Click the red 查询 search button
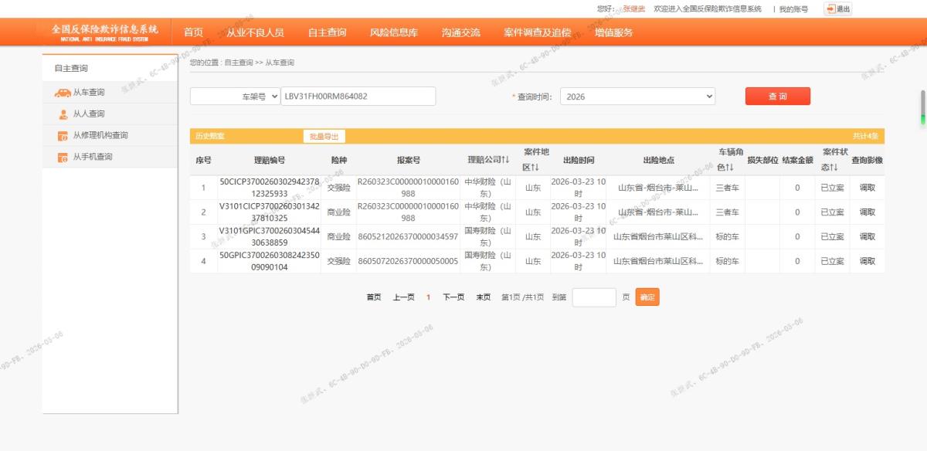Screen dimensions: 927x451 (778, 97)
